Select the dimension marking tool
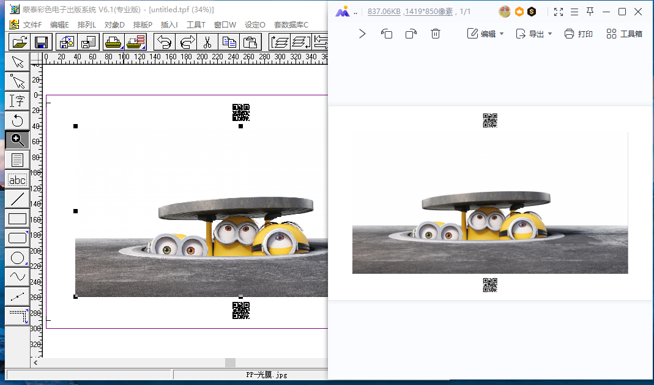Screen dimensions: 654x385 click(17, 316)
